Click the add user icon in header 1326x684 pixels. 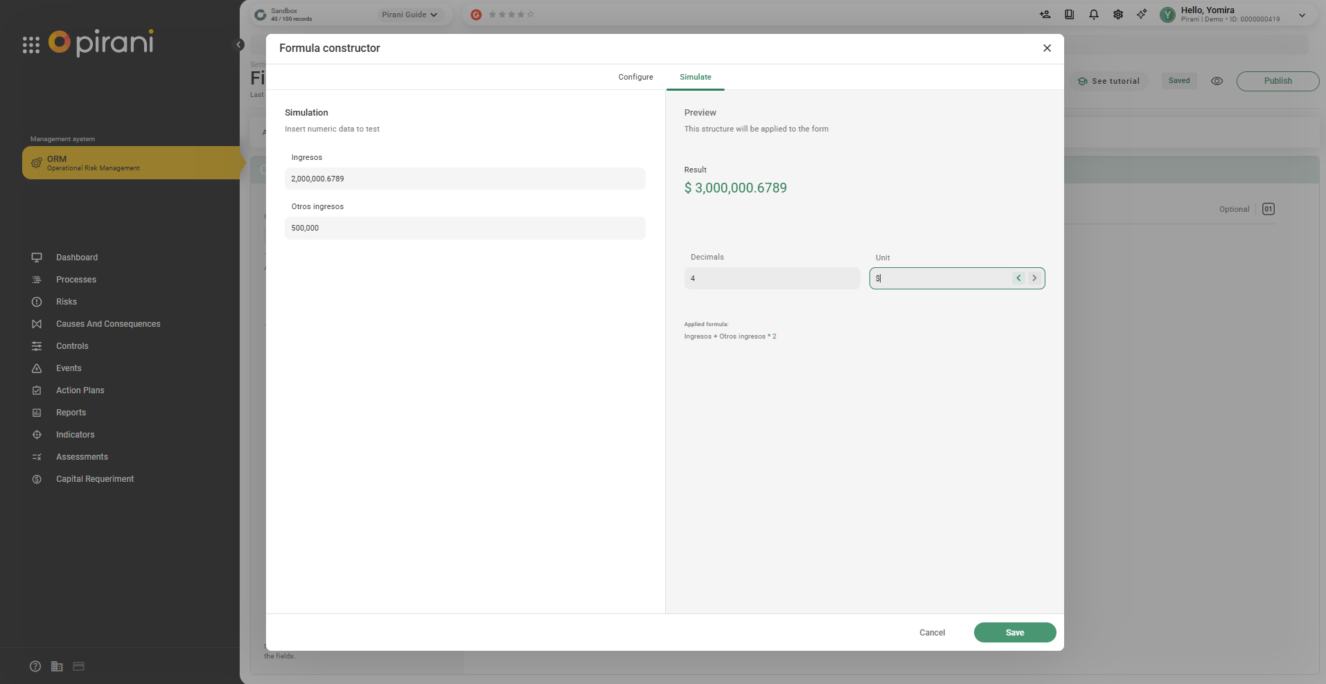[x=1045, y=15]
